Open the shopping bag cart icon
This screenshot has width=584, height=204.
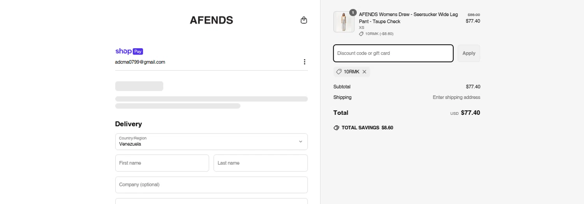(x=304, y=20)
